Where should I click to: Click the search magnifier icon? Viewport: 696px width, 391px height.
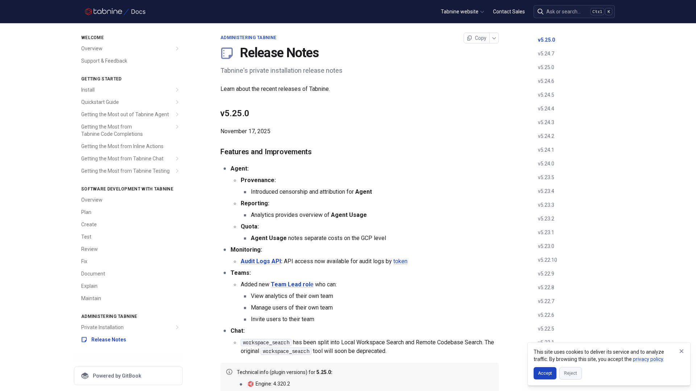pos(540,12)
